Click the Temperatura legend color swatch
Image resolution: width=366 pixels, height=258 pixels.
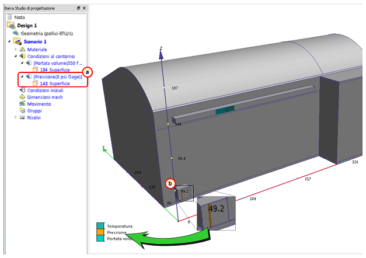click(x=100, y=225)
